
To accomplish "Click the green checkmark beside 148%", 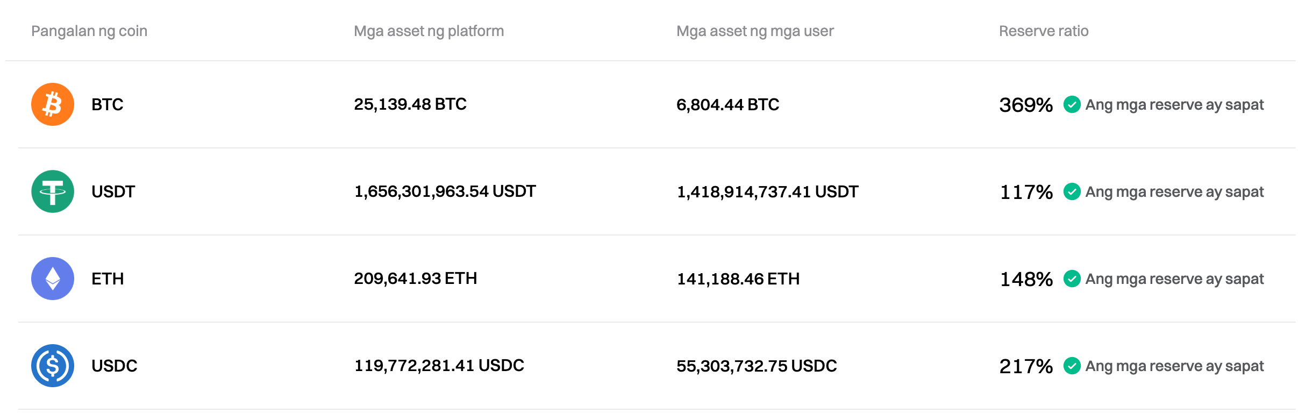I will (1072, 279).
